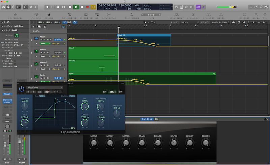Add a new track with plus button
The image size is (270, 165).
point(33,27)
